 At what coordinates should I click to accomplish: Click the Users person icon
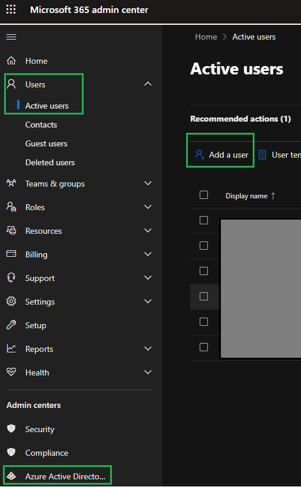click(x=11, y=84)
